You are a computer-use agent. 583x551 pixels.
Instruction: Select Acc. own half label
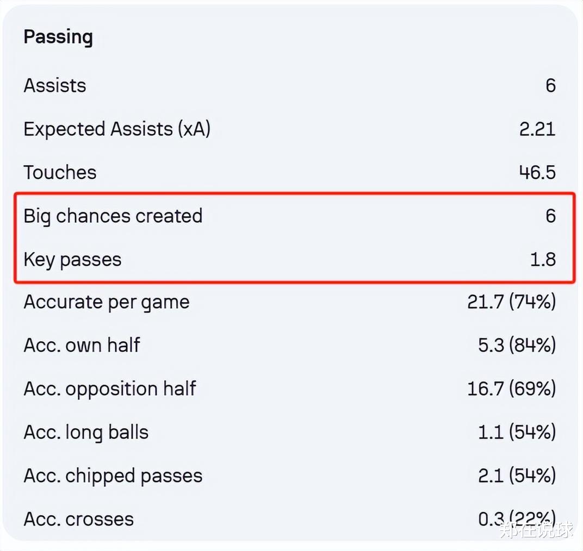(82, 345)
